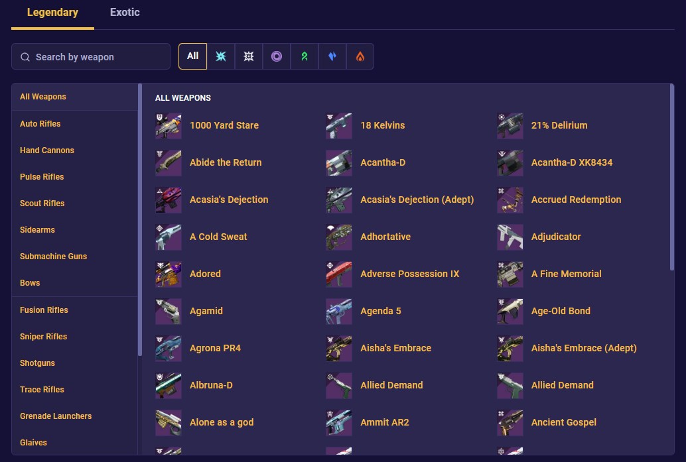
Task: Open the Age-Old Bond weapon icon
Action: pyautogui.click(x=510, y=312)
